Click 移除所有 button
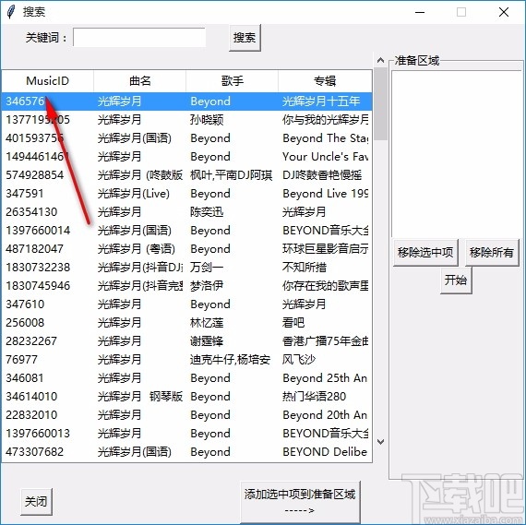This screenshot has width=526, height=525. point(492,252)
